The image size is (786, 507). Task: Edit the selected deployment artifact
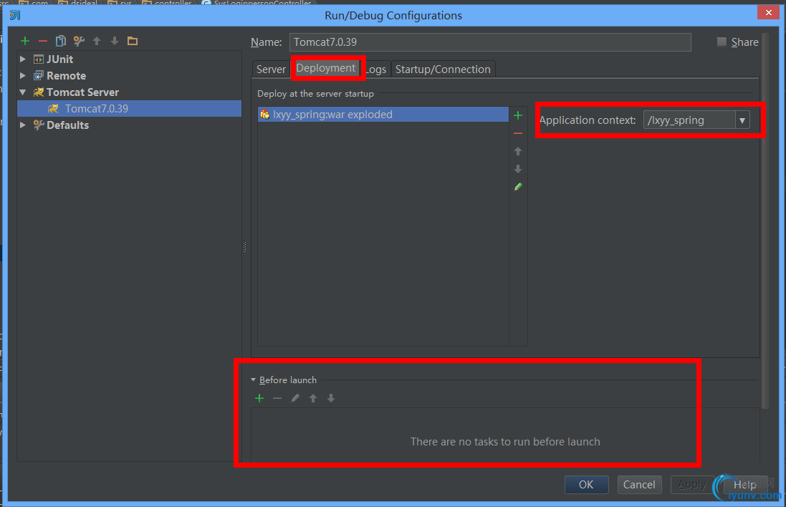click(x=518, y=187)
